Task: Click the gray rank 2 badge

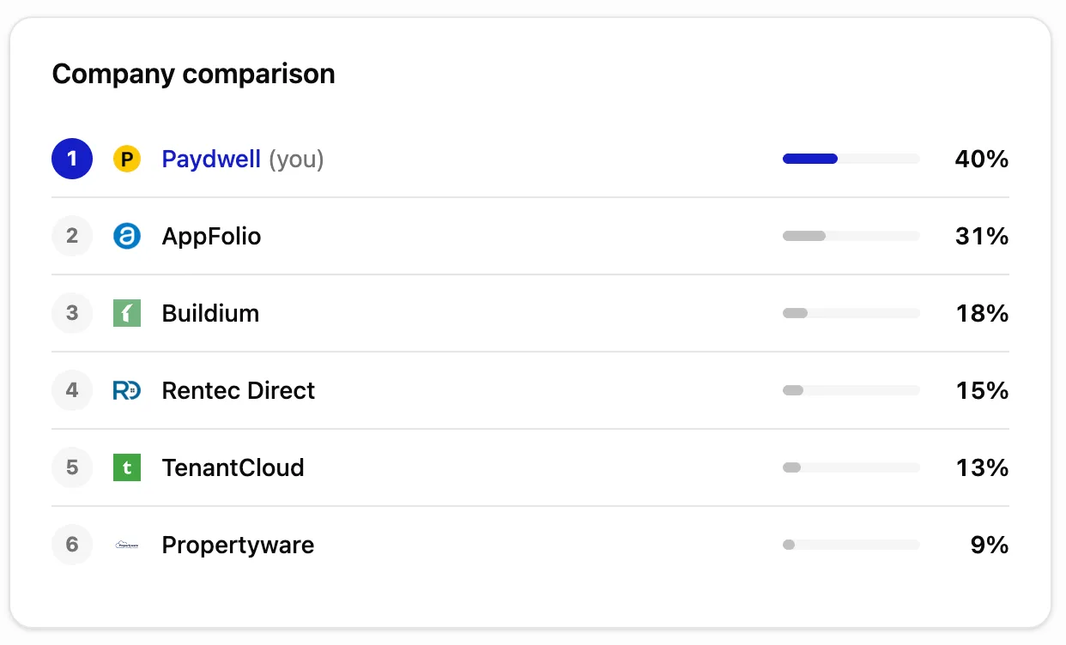Action: (x=72, y=236)
